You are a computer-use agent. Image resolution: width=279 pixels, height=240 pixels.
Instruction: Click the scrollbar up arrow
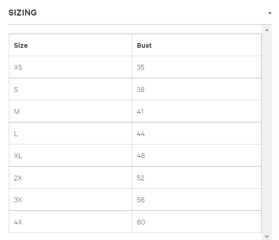[267, 30]
